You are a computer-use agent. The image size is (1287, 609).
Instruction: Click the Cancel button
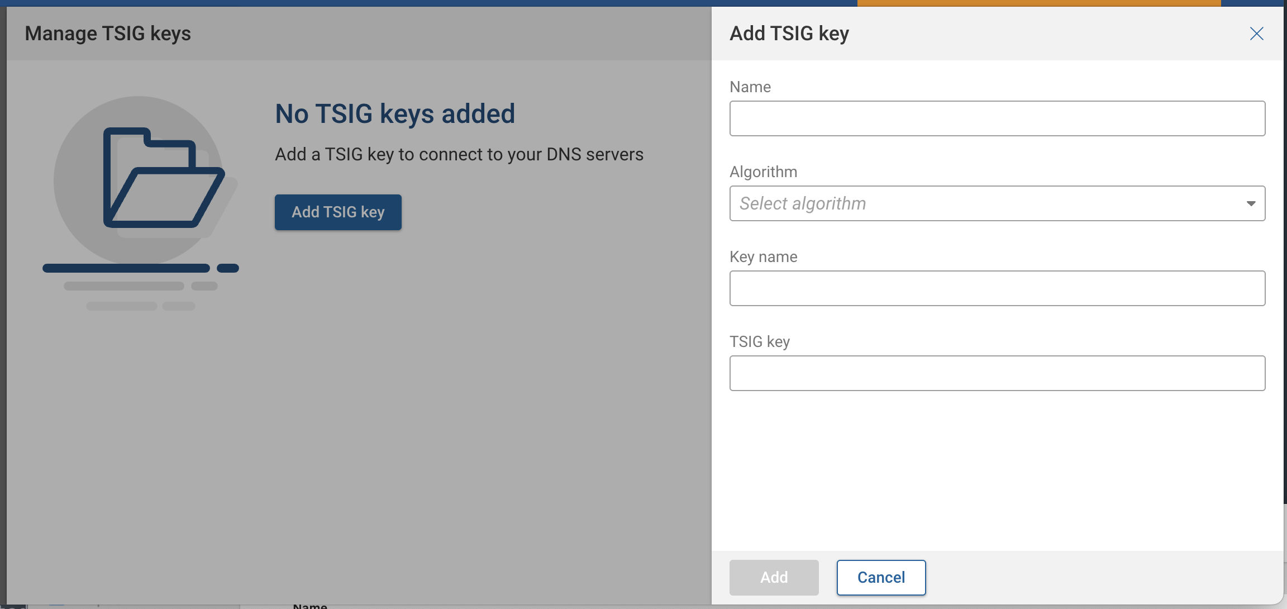(x=881, y=578)
